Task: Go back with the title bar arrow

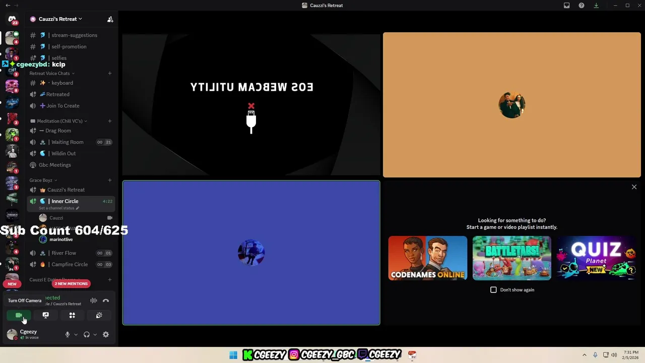Action: [x=8, y=5]
